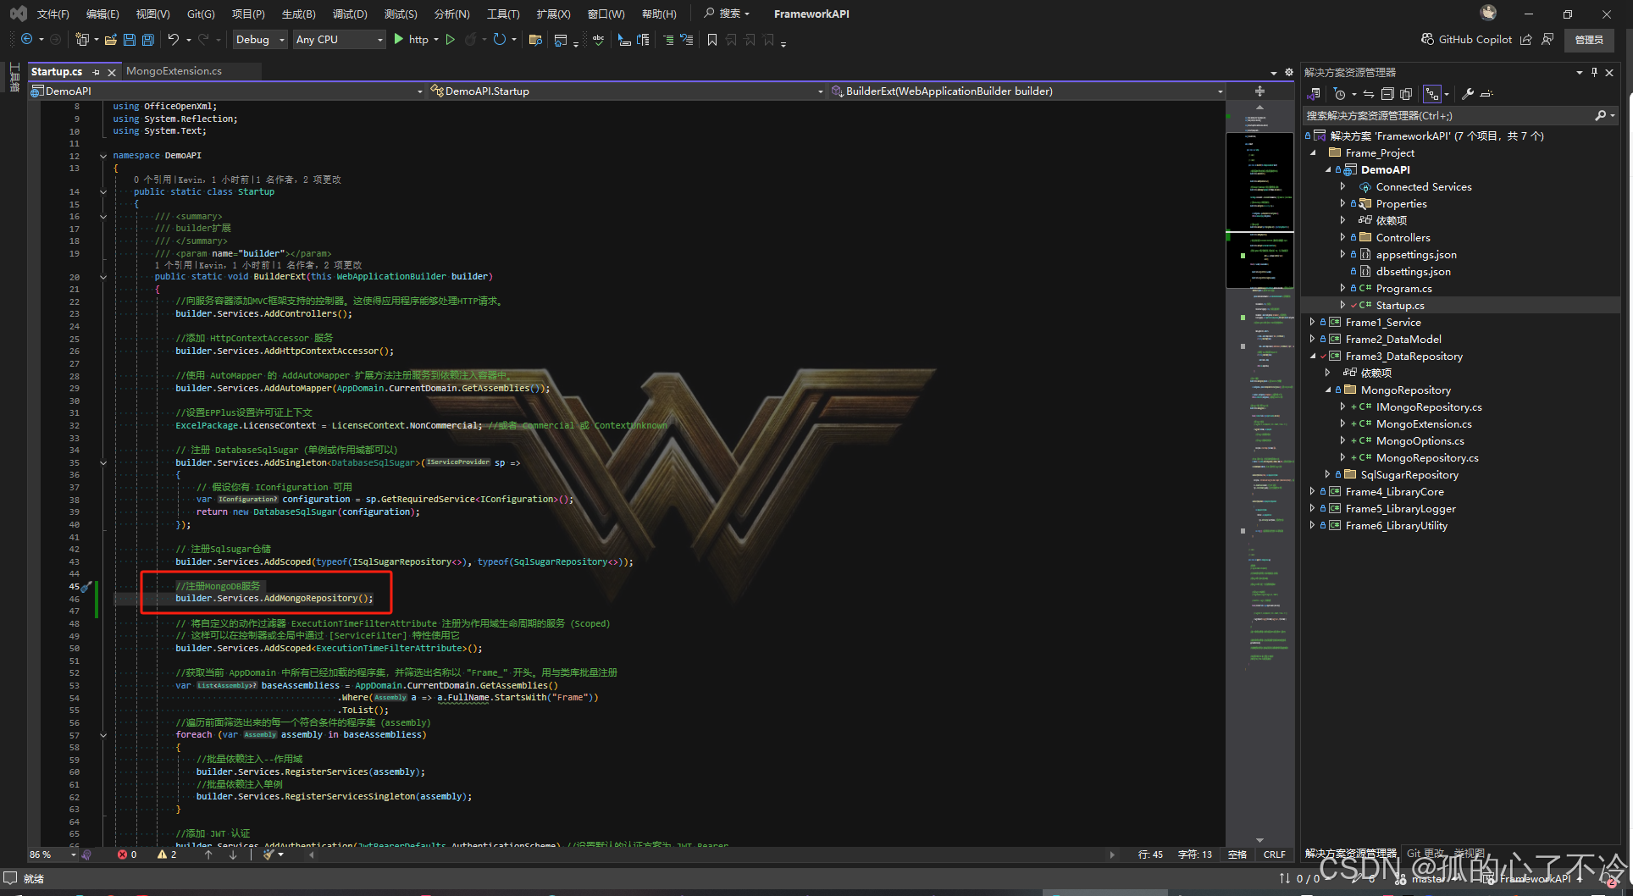Sync with active document in Solution Explorer
The width and height of the screenshot is (1633, 896).
coord(1369,94)
